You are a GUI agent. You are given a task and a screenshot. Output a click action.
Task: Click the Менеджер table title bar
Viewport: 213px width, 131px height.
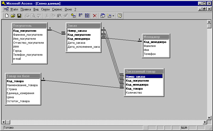click(156, 37)
